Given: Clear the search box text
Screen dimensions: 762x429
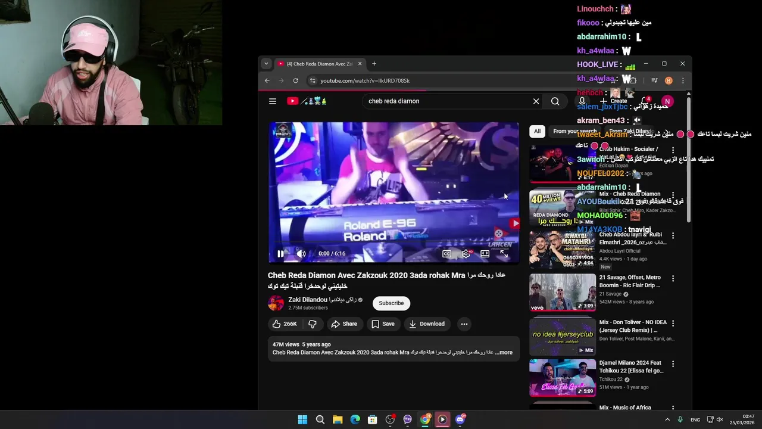Looking at the screenshot, I should pos(536,101).
